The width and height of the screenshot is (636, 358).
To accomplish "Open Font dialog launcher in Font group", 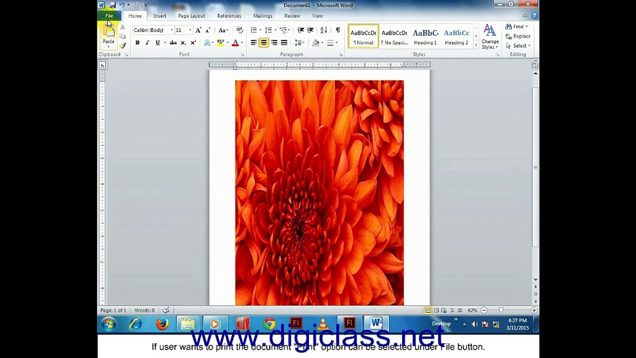I will click(242, 55).
